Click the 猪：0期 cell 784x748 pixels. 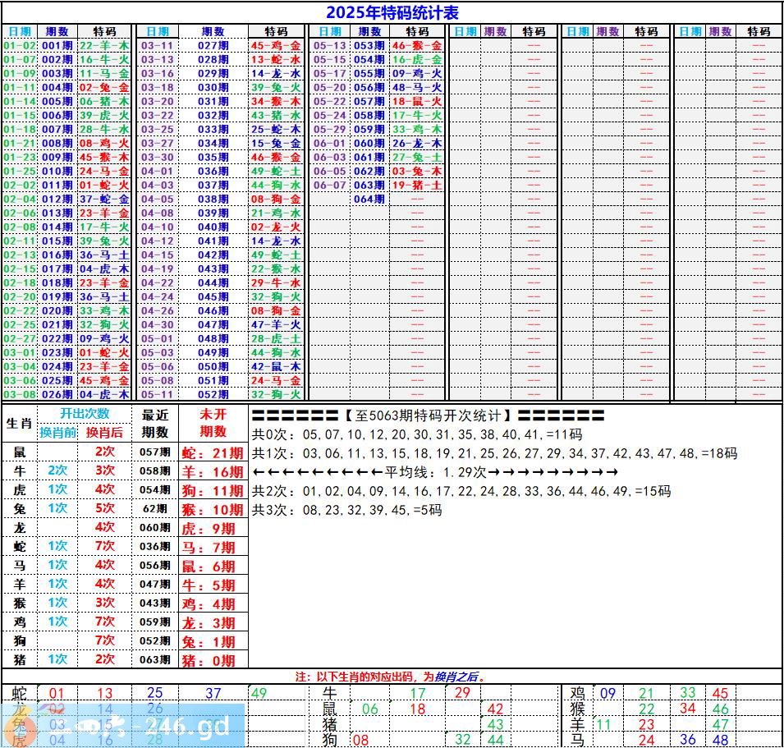(213, 660)
